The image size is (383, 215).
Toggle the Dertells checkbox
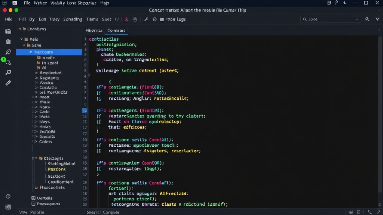pyautogui.click(x=33, y=198)
